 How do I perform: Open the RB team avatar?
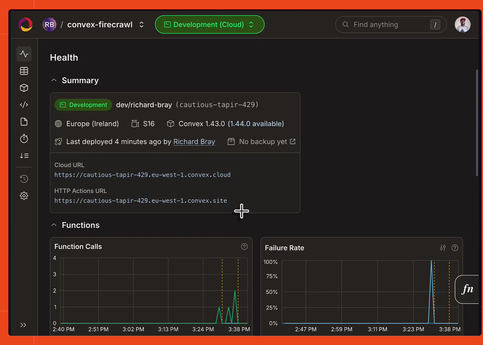click(49, 25)
